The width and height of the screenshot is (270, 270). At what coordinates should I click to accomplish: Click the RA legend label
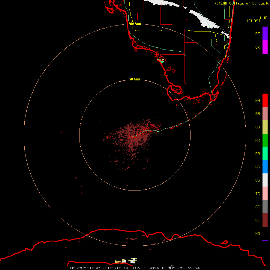click(x=257, y=154)
